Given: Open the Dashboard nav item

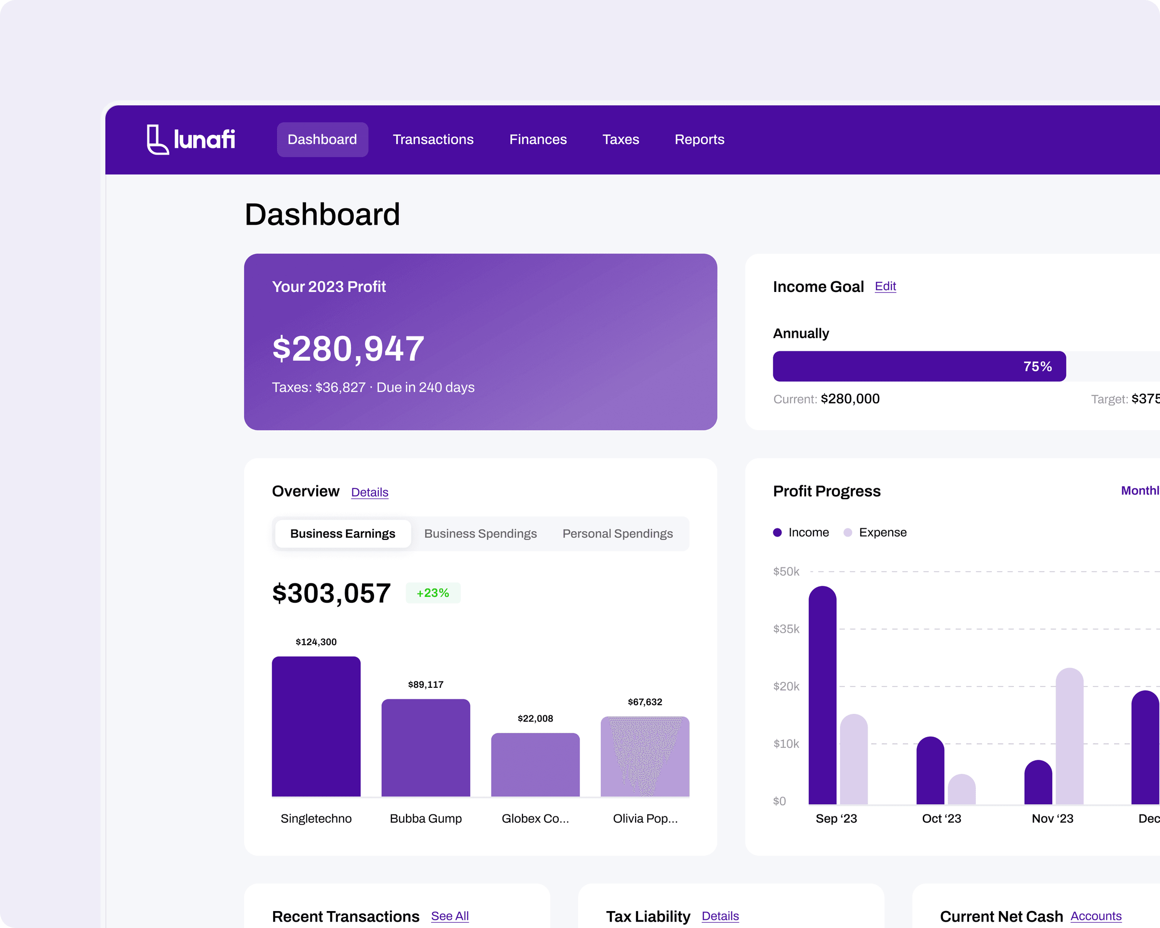Looking at the screenshot, I should tap(322, 139).
